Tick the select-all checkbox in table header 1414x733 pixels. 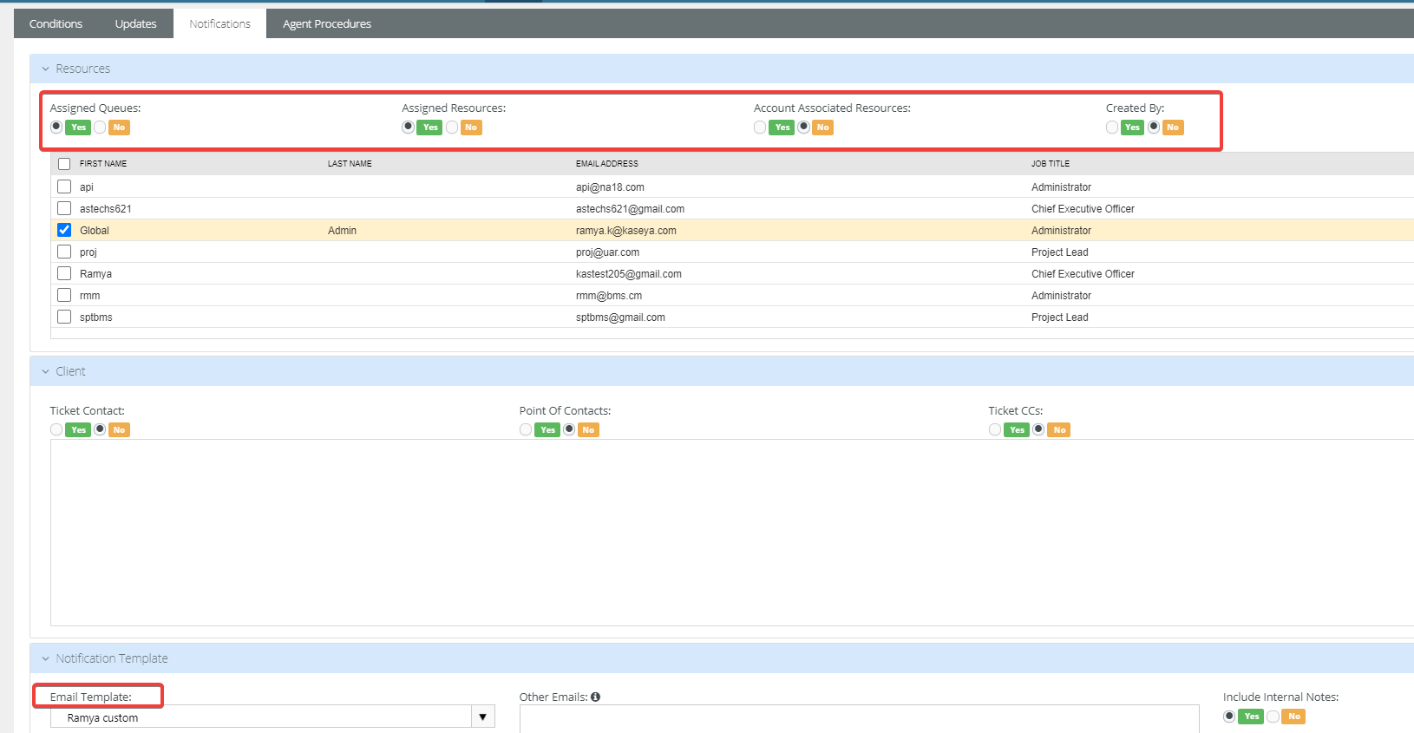(64, 163)
